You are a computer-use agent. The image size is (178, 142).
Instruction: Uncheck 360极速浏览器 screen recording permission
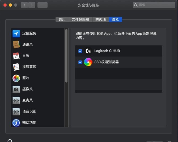[80, 62]
